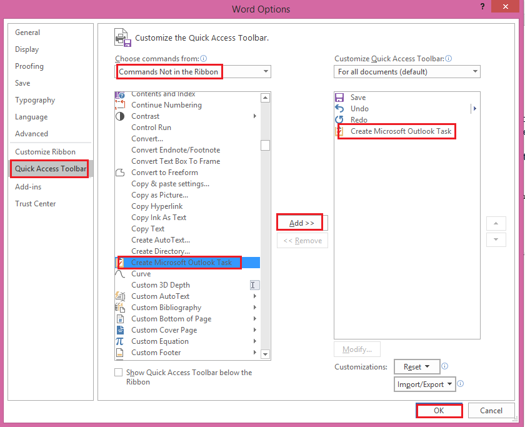525x427 pixels.
Task: Select Create AutoText... command
Action: (x=187, y=240)
